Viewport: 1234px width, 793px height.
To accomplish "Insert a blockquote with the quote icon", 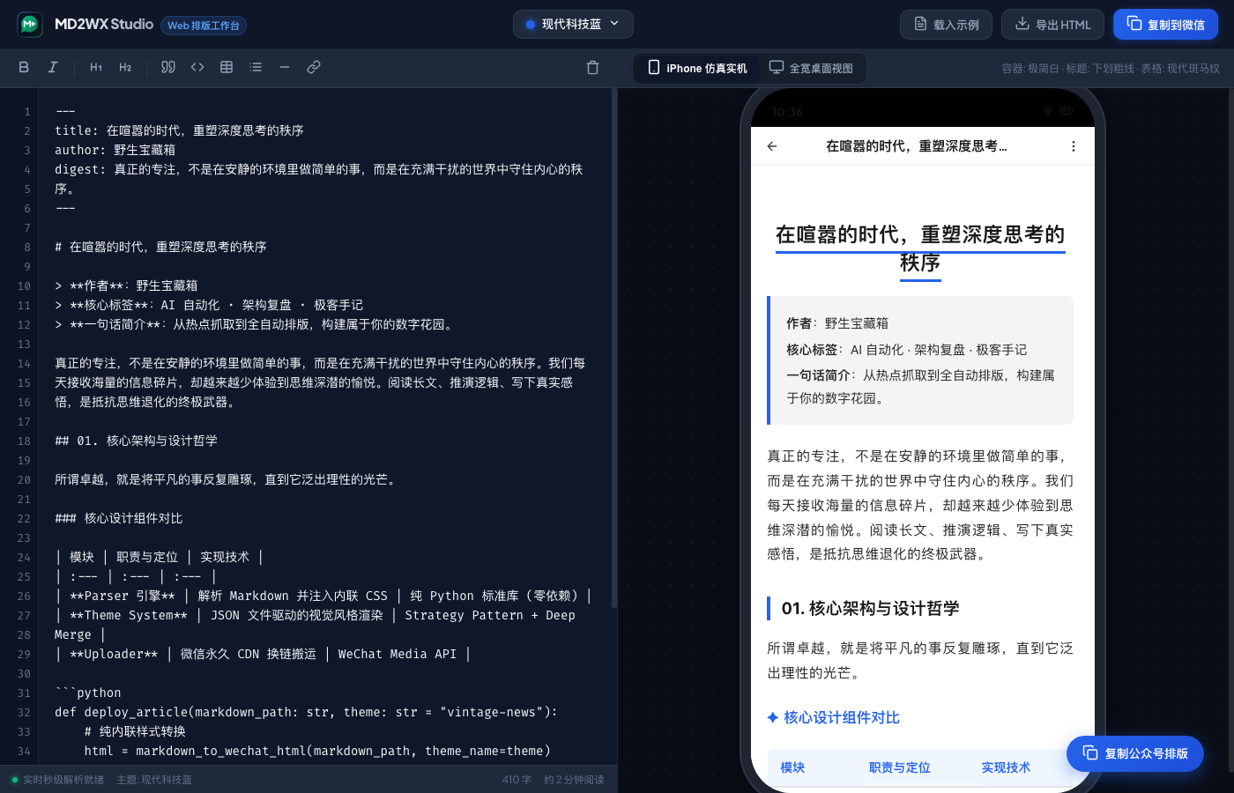I will point(168,67).
